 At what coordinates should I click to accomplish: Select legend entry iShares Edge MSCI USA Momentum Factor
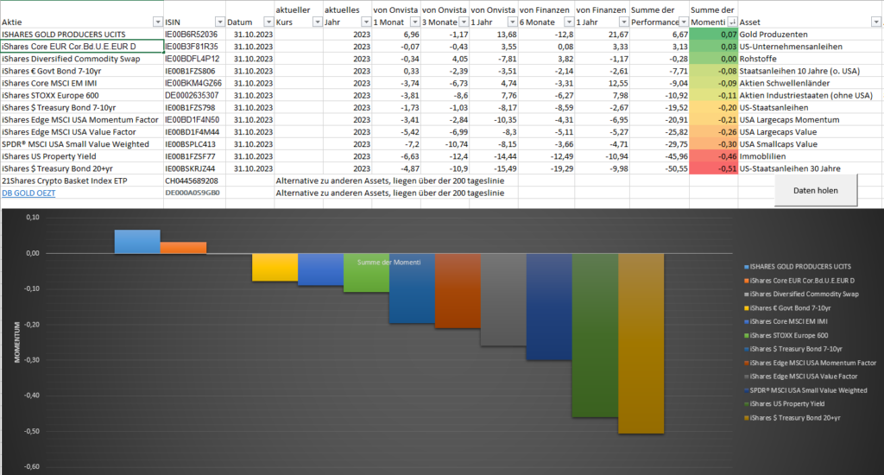pyautogui.click(x=810, y=364)
